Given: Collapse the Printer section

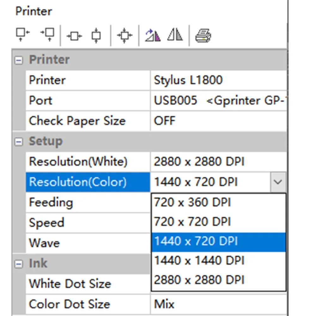Looking at the screenshot, I should pyautogui.click(x=19, y=60).
